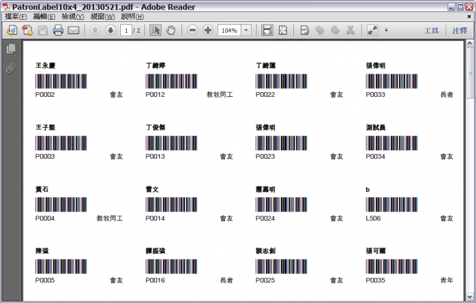
Task: Click the email envelope icon
Action: (x=74, y=30)
